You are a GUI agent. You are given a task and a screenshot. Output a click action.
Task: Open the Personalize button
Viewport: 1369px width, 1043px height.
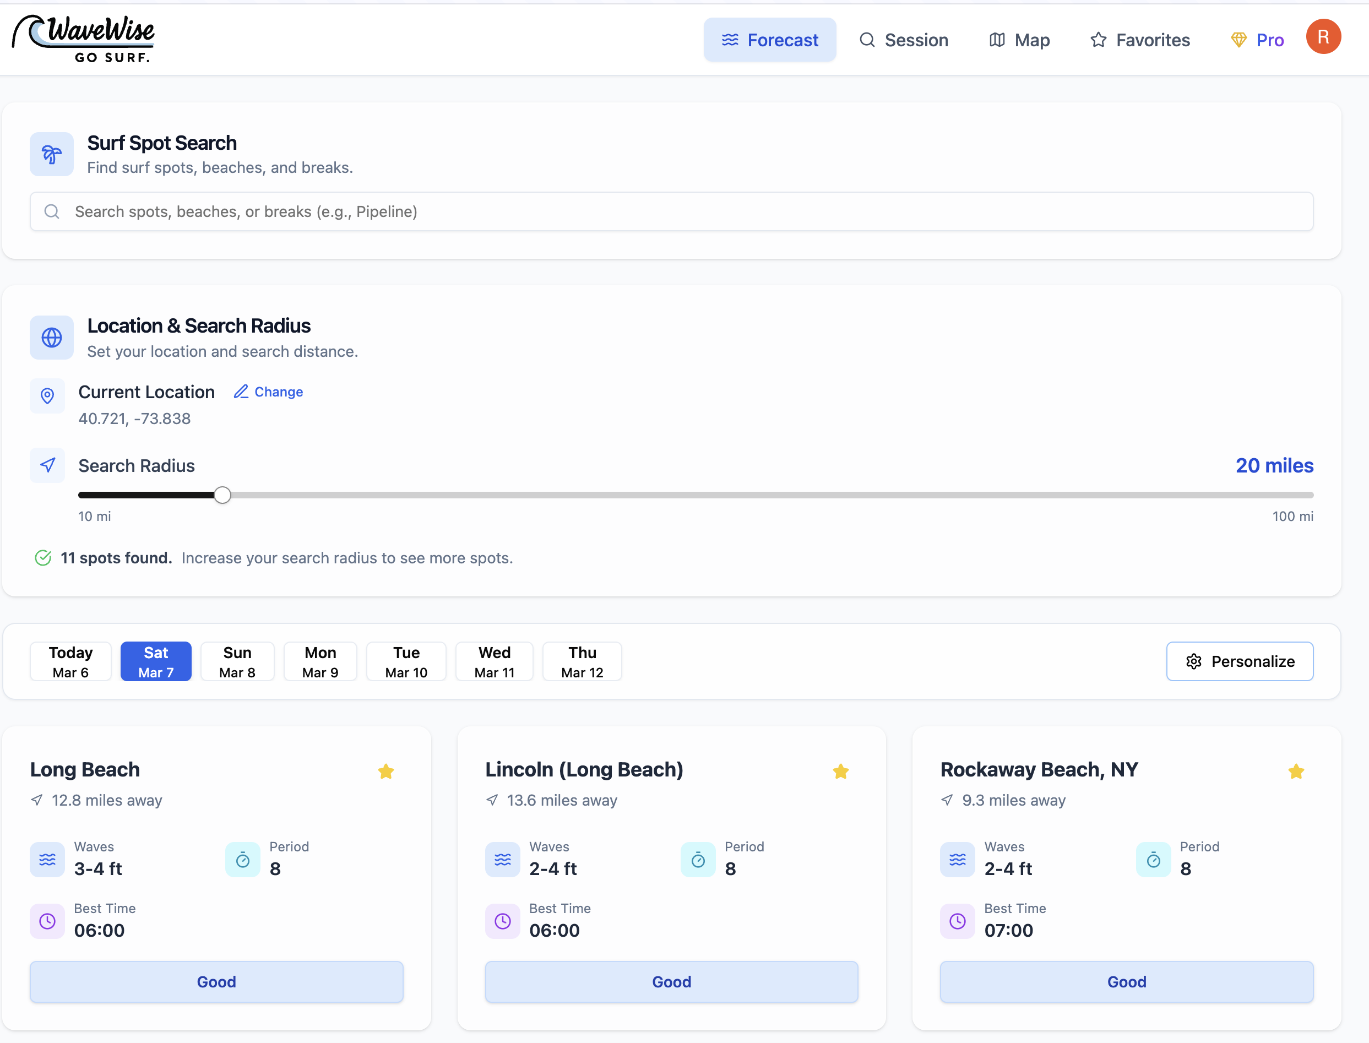(1239, 662)
